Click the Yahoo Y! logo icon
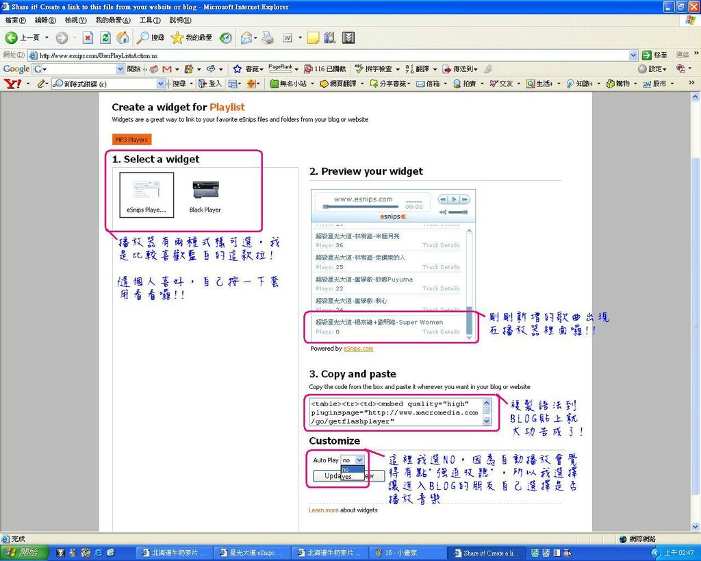This screenshot has width=701, height=561. pyautogui.click(x=12, y=84)
